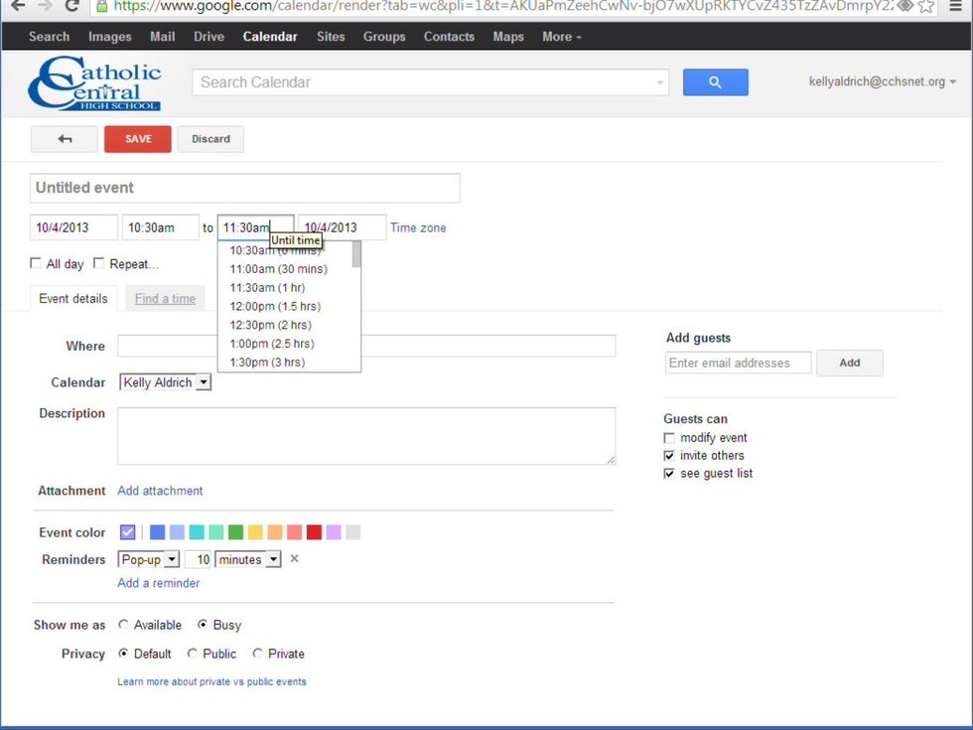Check the modify event guest permission
Viewport: 973px width, 730px height.
point(669,438)
